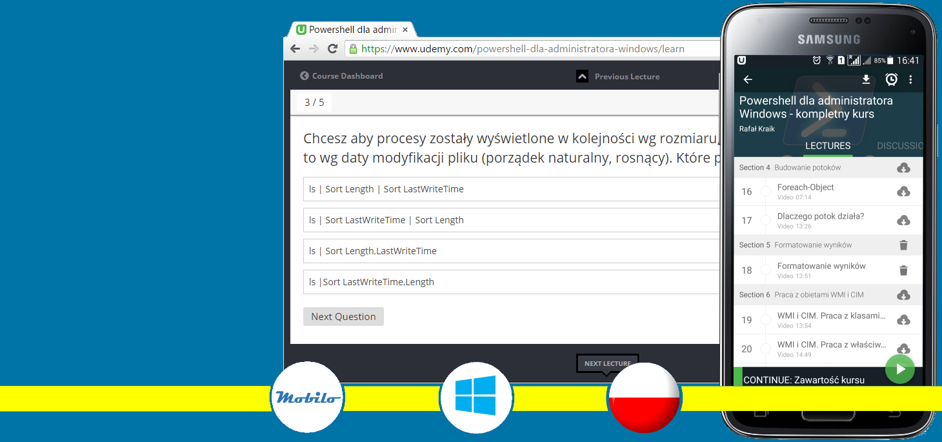
Task: Tap the Section 6 header text
Action: click(x=801, y=295)
